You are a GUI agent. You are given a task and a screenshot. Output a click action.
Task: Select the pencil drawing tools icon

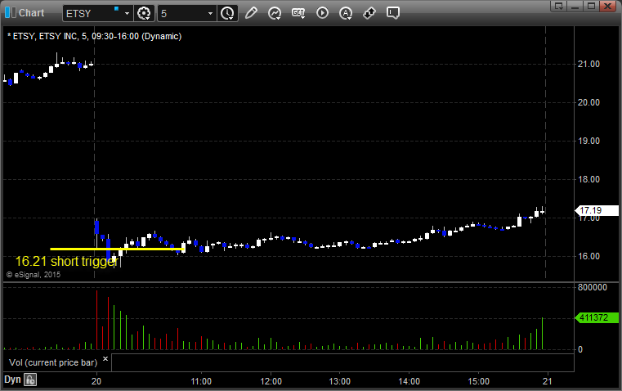(x=251, y=13)
